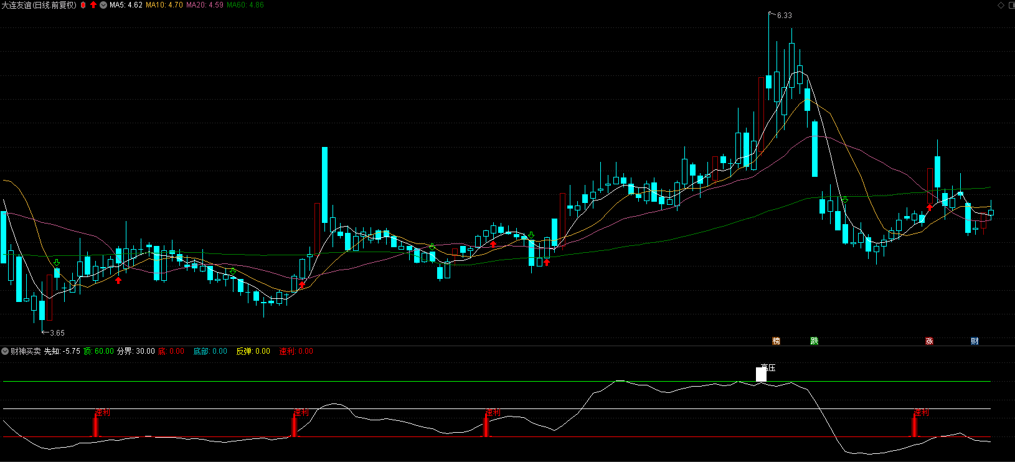Select the MA20: 4.59 label

pos(205,5)
